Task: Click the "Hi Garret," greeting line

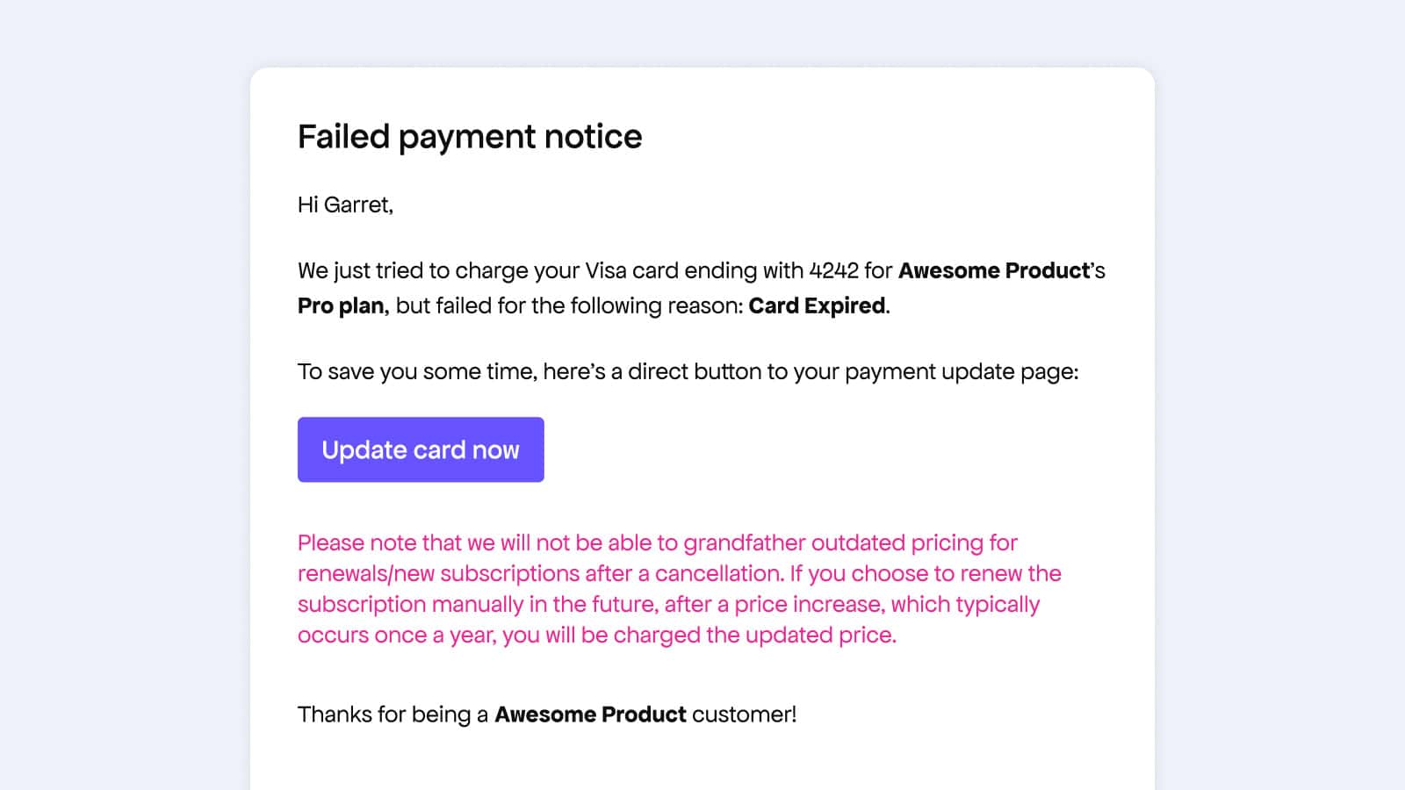Action: [345, 205]
